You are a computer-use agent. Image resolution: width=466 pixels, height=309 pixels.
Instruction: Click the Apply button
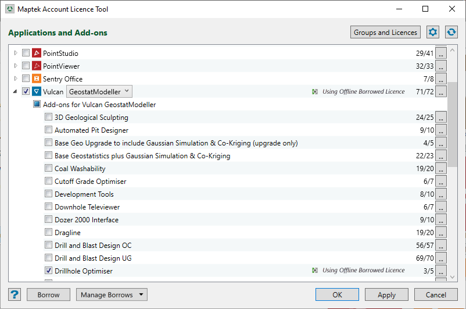tap(386, 295)
